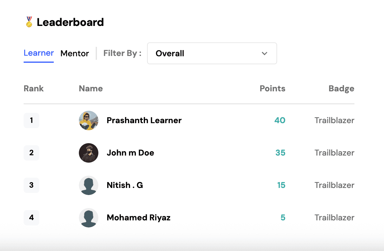Click Prashanth Learner's 40 points value
This screenshot has width=384, height=251.
point(280,120)
